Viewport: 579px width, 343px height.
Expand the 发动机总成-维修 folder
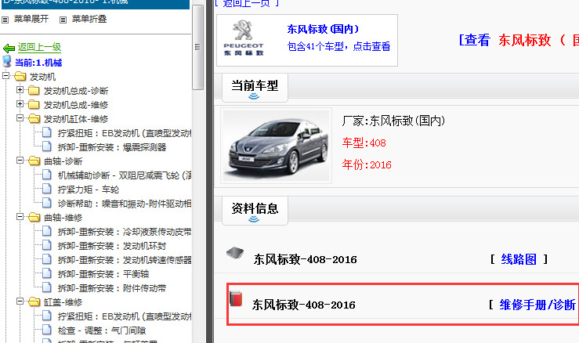[20, 103]
